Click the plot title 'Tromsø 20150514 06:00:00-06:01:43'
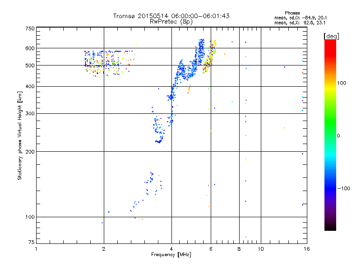 [171, 16]
